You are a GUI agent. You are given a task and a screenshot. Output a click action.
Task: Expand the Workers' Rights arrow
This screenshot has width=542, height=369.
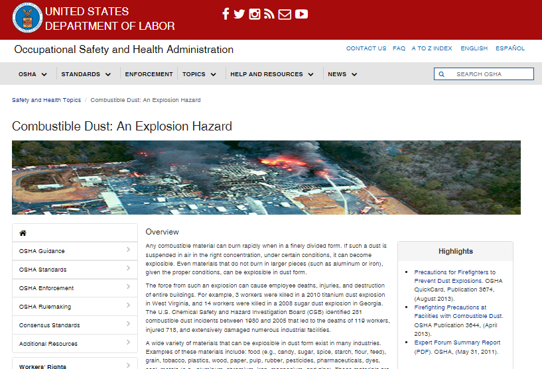[x=128, y=365]
